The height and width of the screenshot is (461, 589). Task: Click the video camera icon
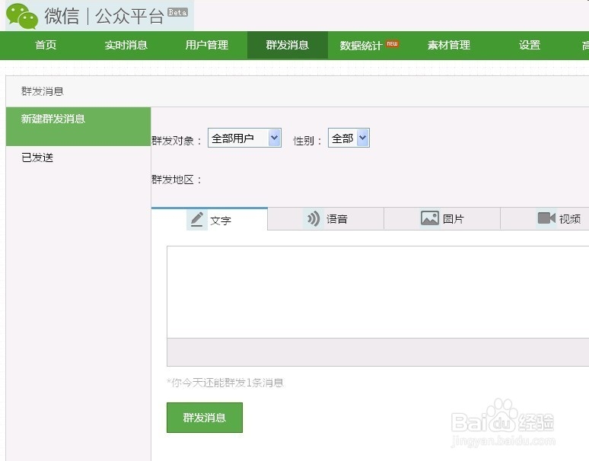coord(546,218)
